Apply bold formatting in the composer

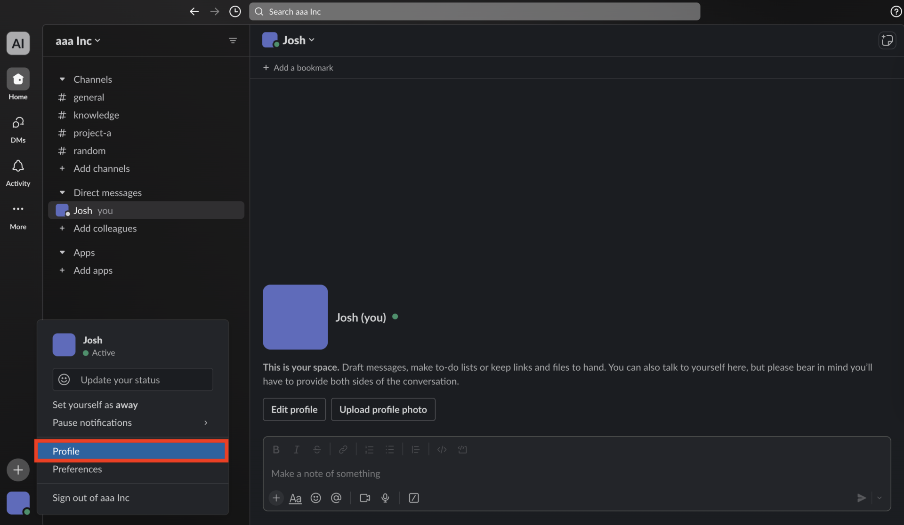coord(276,449)
